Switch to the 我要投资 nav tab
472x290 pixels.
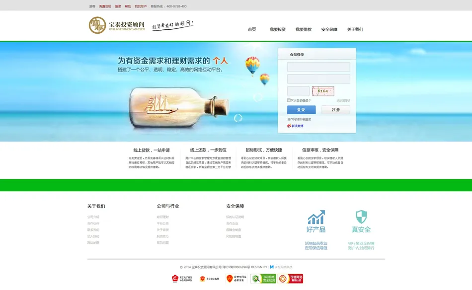tap(279, 29)
